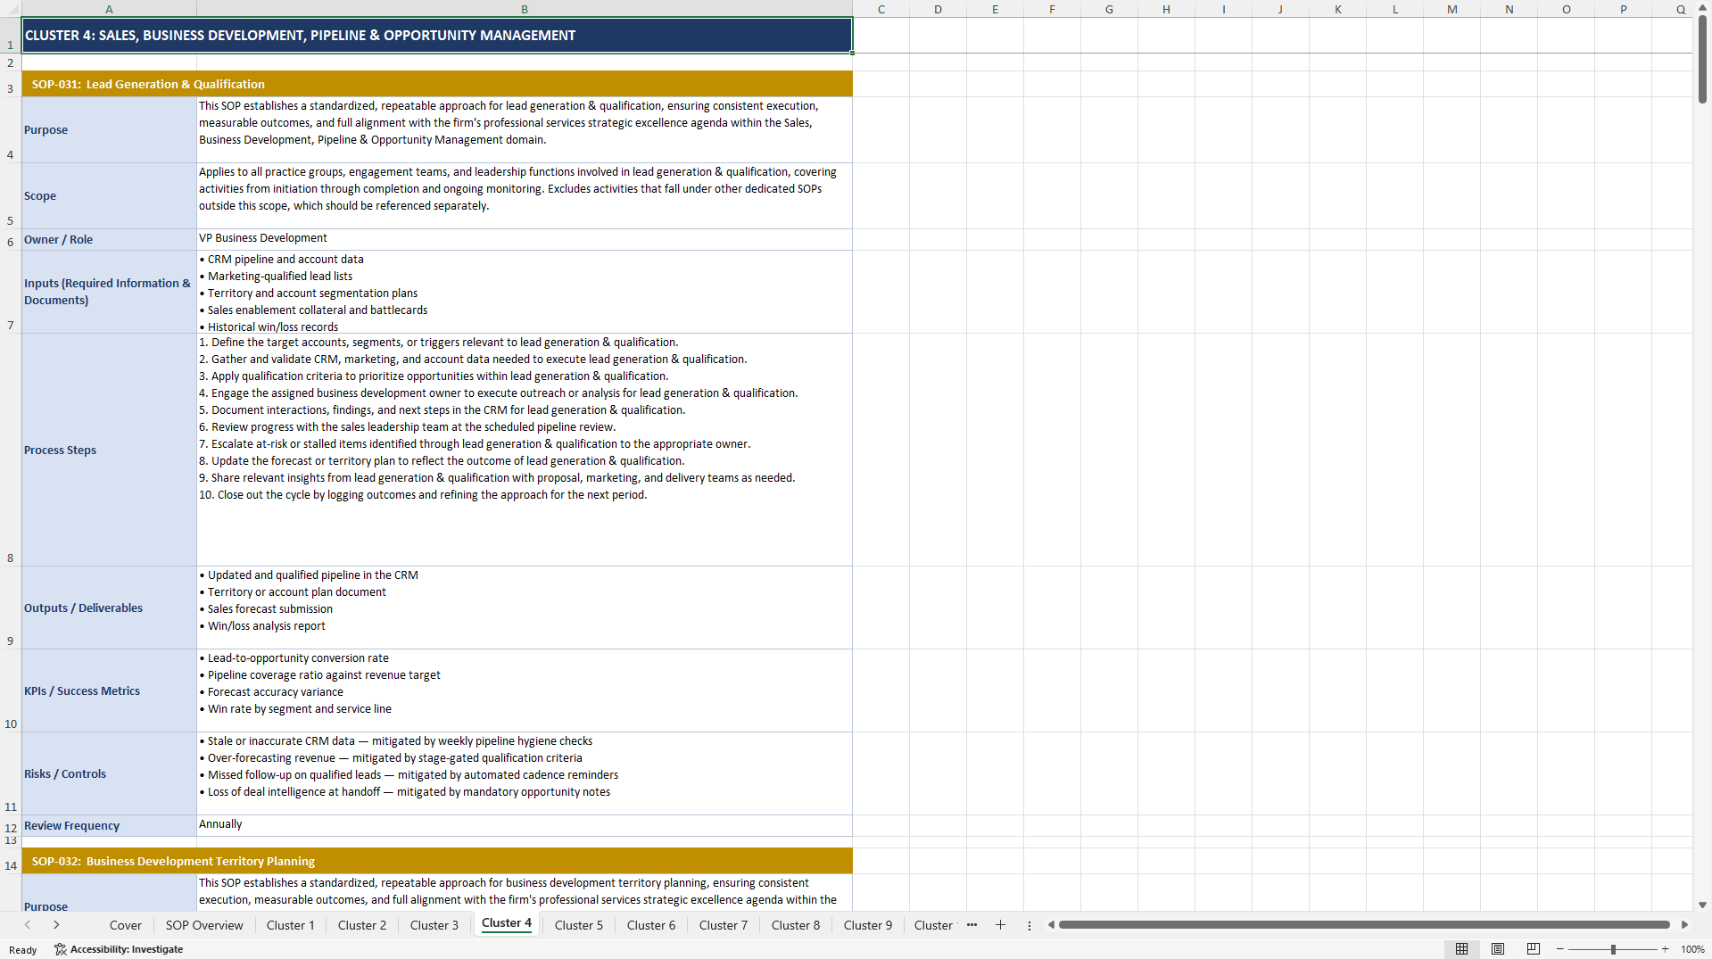Open the Cluster 1 sheet tab
The image size is (1712, 959).
coord(290,925)
